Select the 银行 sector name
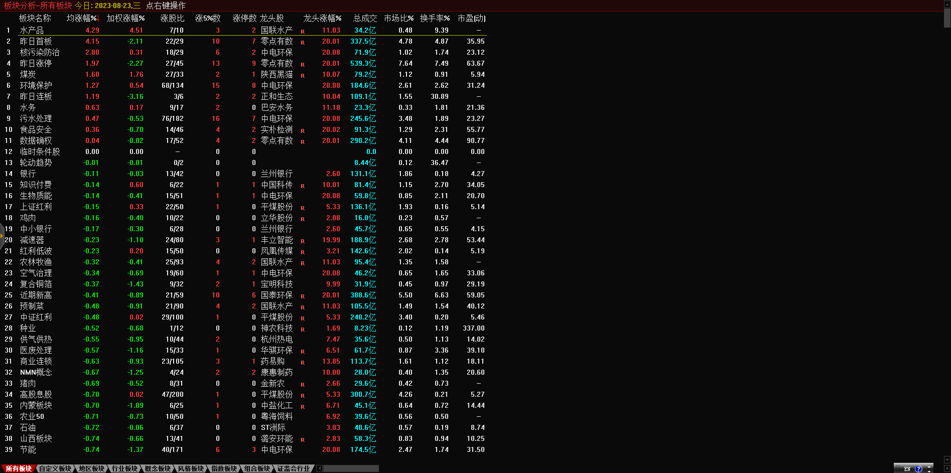Image resolution: width=951 pixels, height=473 pixels. [28, 174]
